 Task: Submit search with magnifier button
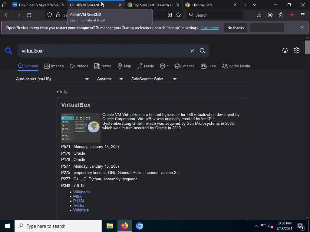pyautogui.click(x=202, y=51)
